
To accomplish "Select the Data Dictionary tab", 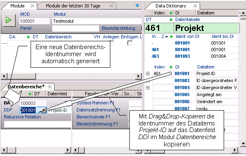I will coord(171,6).
